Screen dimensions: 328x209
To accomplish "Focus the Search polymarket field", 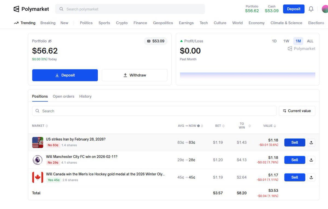I will [x=130, y=9].
